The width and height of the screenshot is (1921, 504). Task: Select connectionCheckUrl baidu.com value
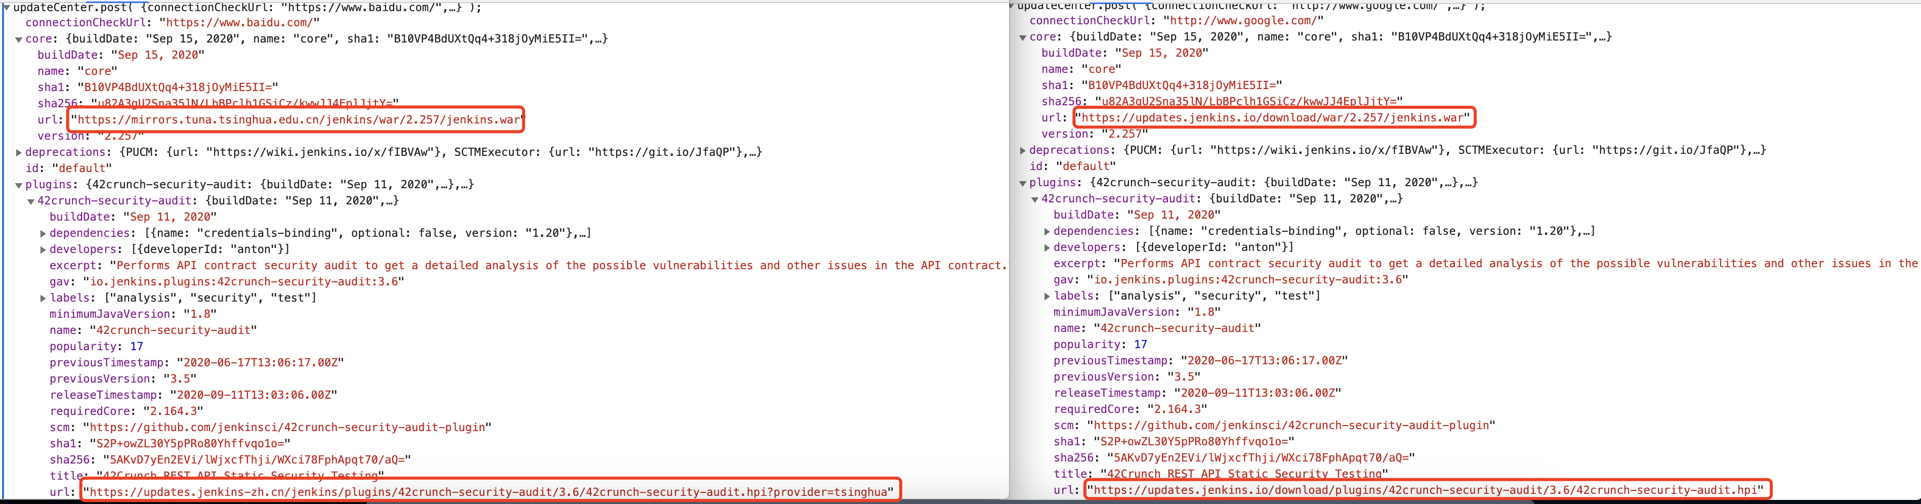[x=239, y=22]
